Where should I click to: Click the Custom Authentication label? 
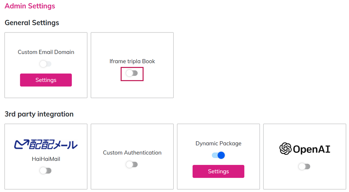pos(132,152)
